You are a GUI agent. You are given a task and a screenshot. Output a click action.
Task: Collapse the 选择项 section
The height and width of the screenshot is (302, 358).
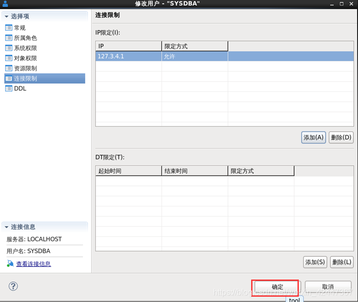(6, 16)
